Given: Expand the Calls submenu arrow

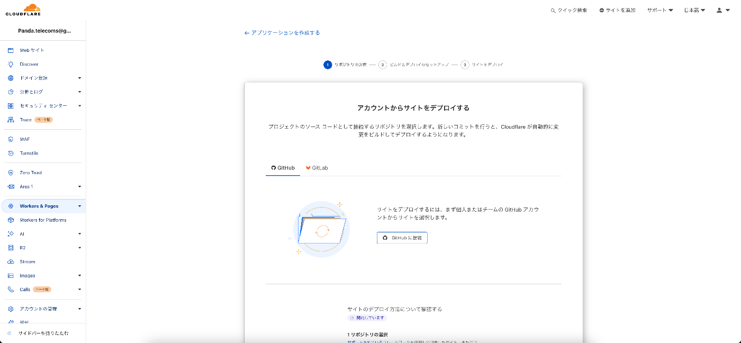Looking at the screenshot, I should pos(79,290).
